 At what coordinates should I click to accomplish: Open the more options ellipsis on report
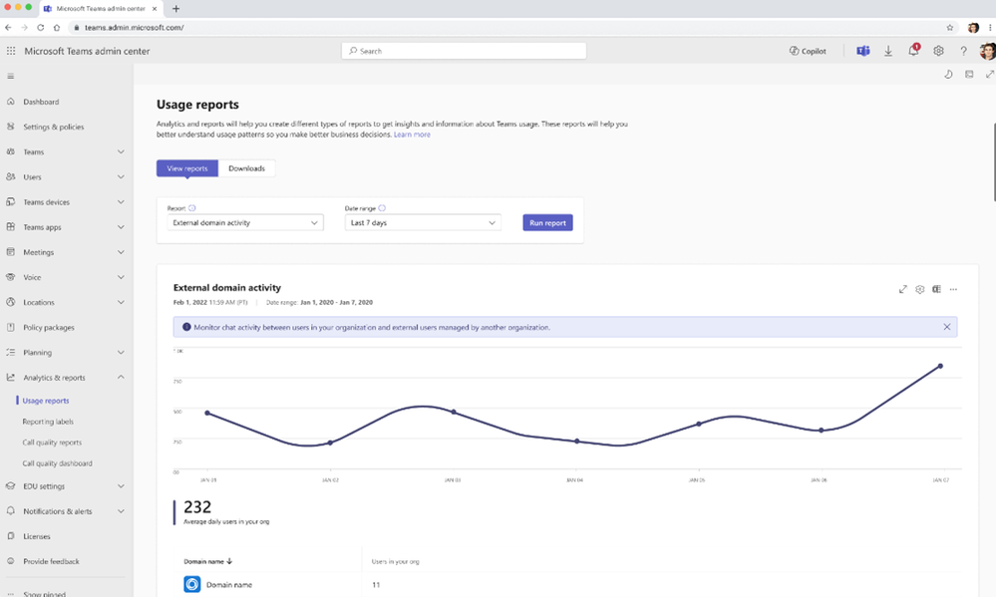click(953, 289)
